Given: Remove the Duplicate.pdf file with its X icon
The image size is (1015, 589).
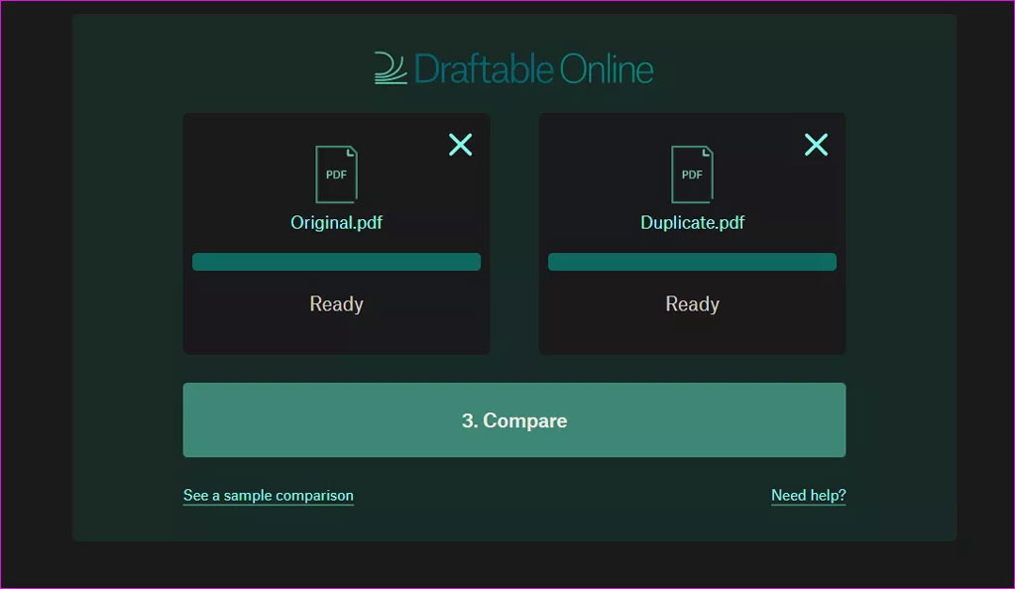Looking at the screenshot, I should [x=817, y=145].
